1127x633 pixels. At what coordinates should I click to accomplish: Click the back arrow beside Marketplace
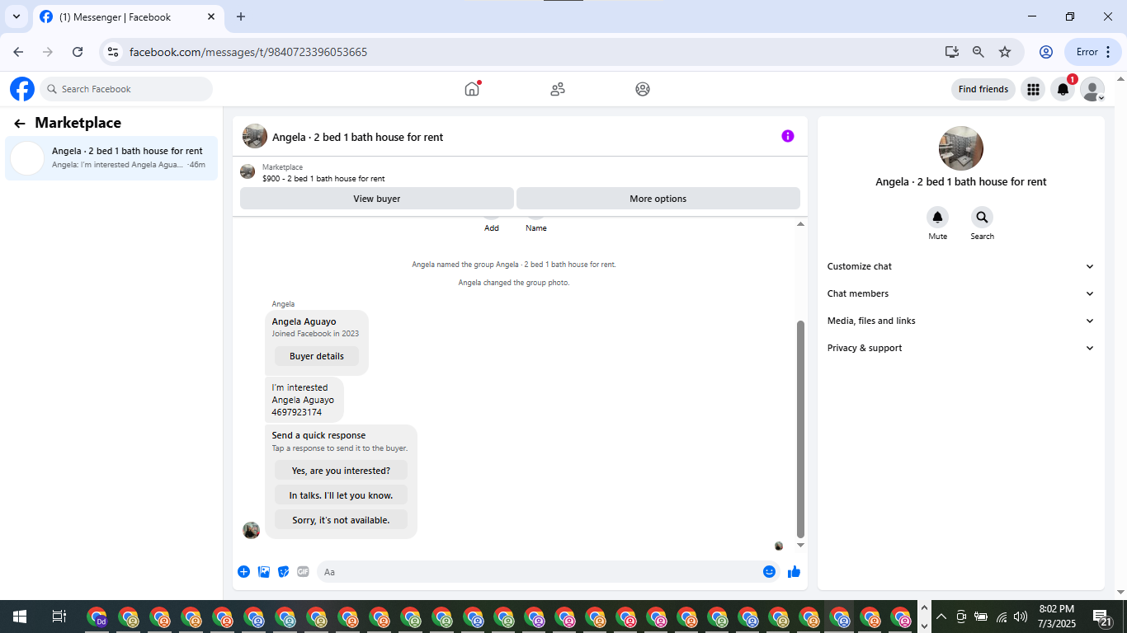click(x=20, y=124)
